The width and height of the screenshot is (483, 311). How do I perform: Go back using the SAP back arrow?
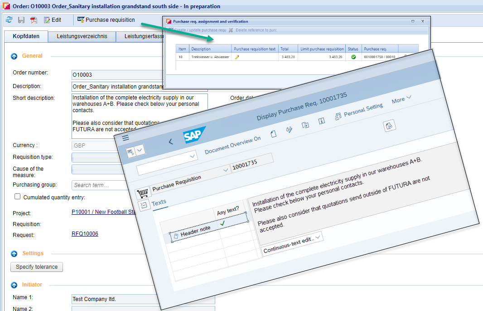[x=170, y=142]
